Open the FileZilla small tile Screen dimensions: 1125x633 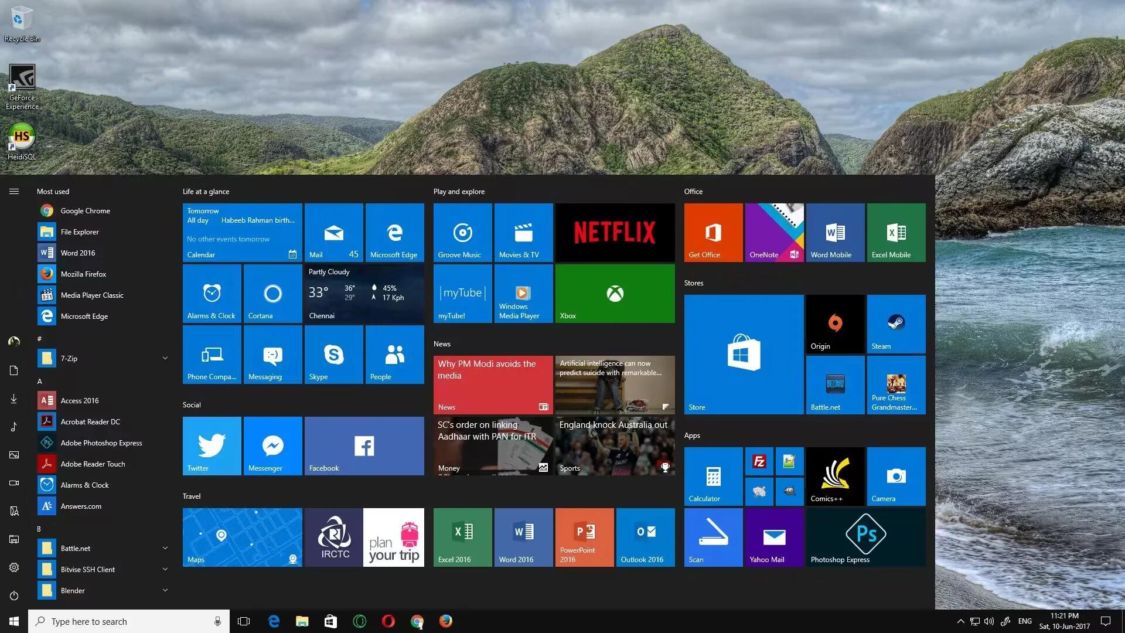tap(759, 461)
